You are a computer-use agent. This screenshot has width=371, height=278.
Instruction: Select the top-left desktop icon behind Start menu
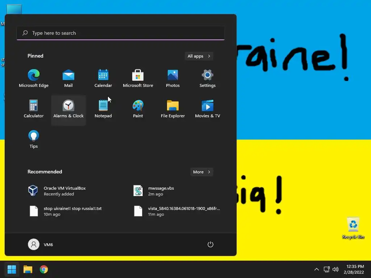pos(14,9)
